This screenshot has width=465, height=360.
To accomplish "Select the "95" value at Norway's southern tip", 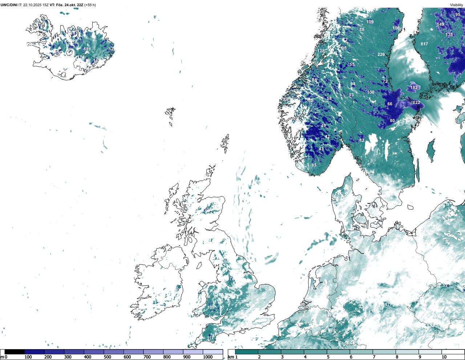I will (314, 165).
